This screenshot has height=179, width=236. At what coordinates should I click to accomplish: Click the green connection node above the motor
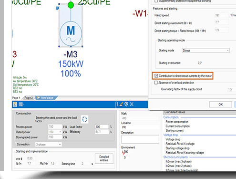pos(71,5)
